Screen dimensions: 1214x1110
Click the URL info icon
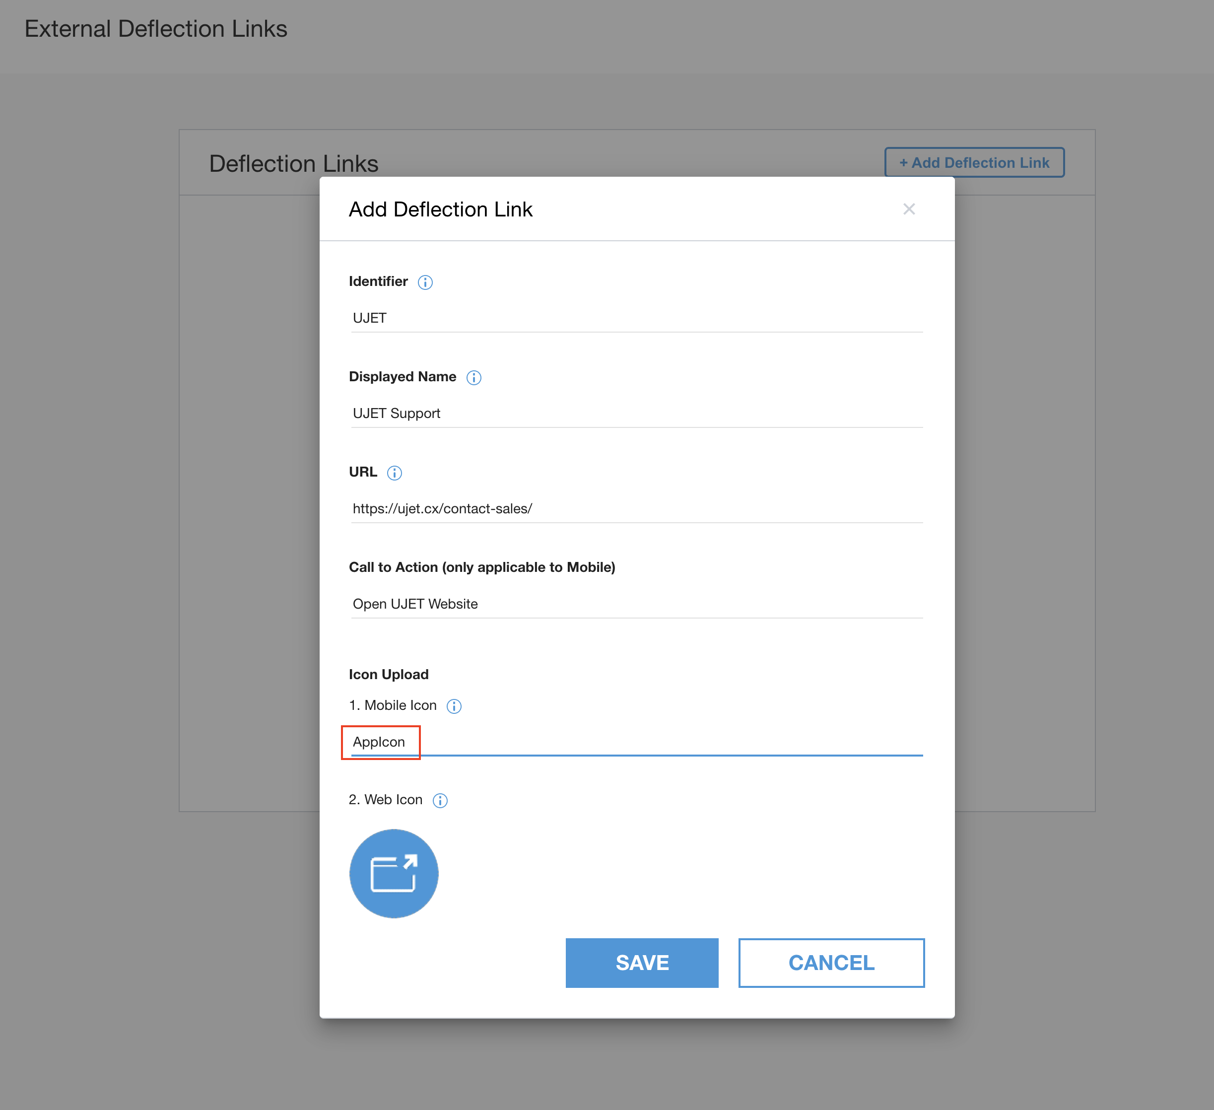click(x=395, y=473)
